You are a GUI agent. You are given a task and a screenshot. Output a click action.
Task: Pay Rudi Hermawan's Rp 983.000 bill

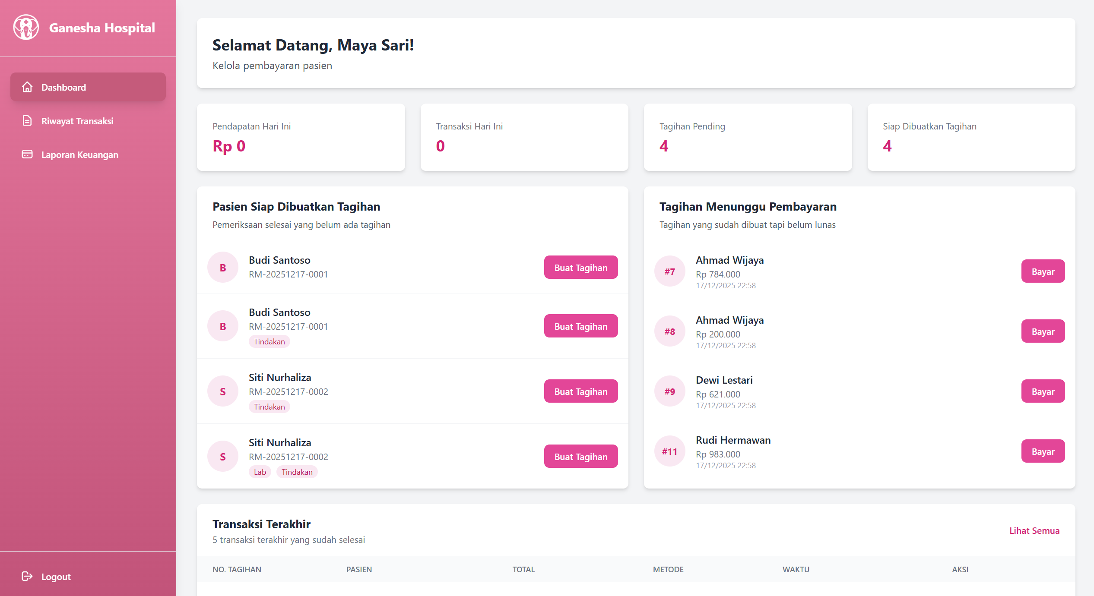pos(1043,451)
